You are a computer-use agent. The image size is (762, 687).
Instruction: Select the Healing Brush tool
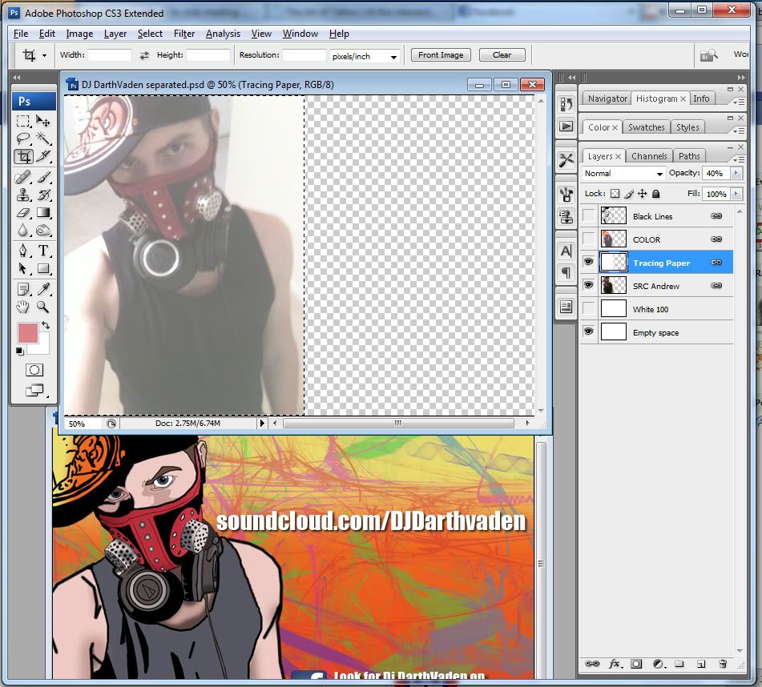23,177
